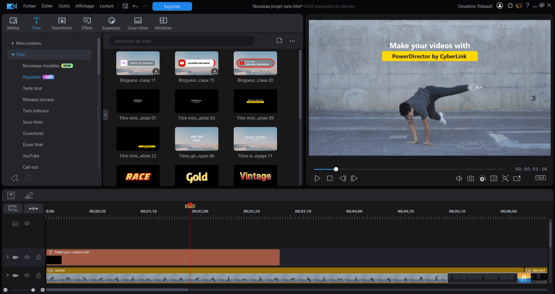Select the Gold title template thumbnail
Viewport: 555px width, 294px height.
(196, 175)
